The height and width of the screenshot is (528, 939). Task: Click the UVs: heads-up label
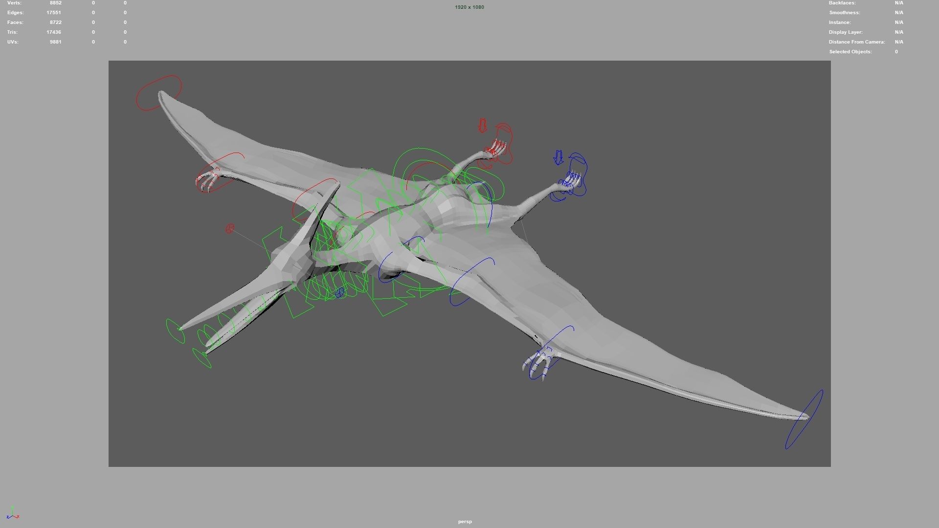pyautogui.click(x=13, y=42)
